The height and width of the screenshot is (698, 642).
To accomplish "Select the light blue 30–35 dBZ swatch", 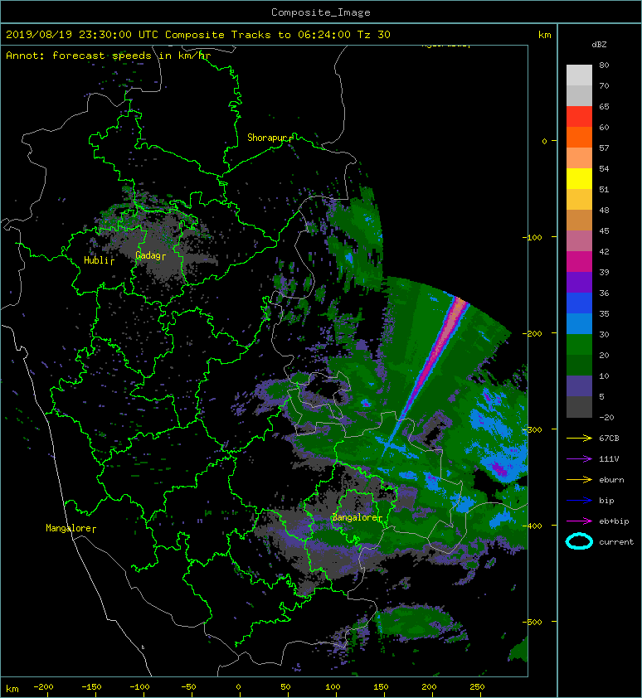I will (x=579, y=323).
